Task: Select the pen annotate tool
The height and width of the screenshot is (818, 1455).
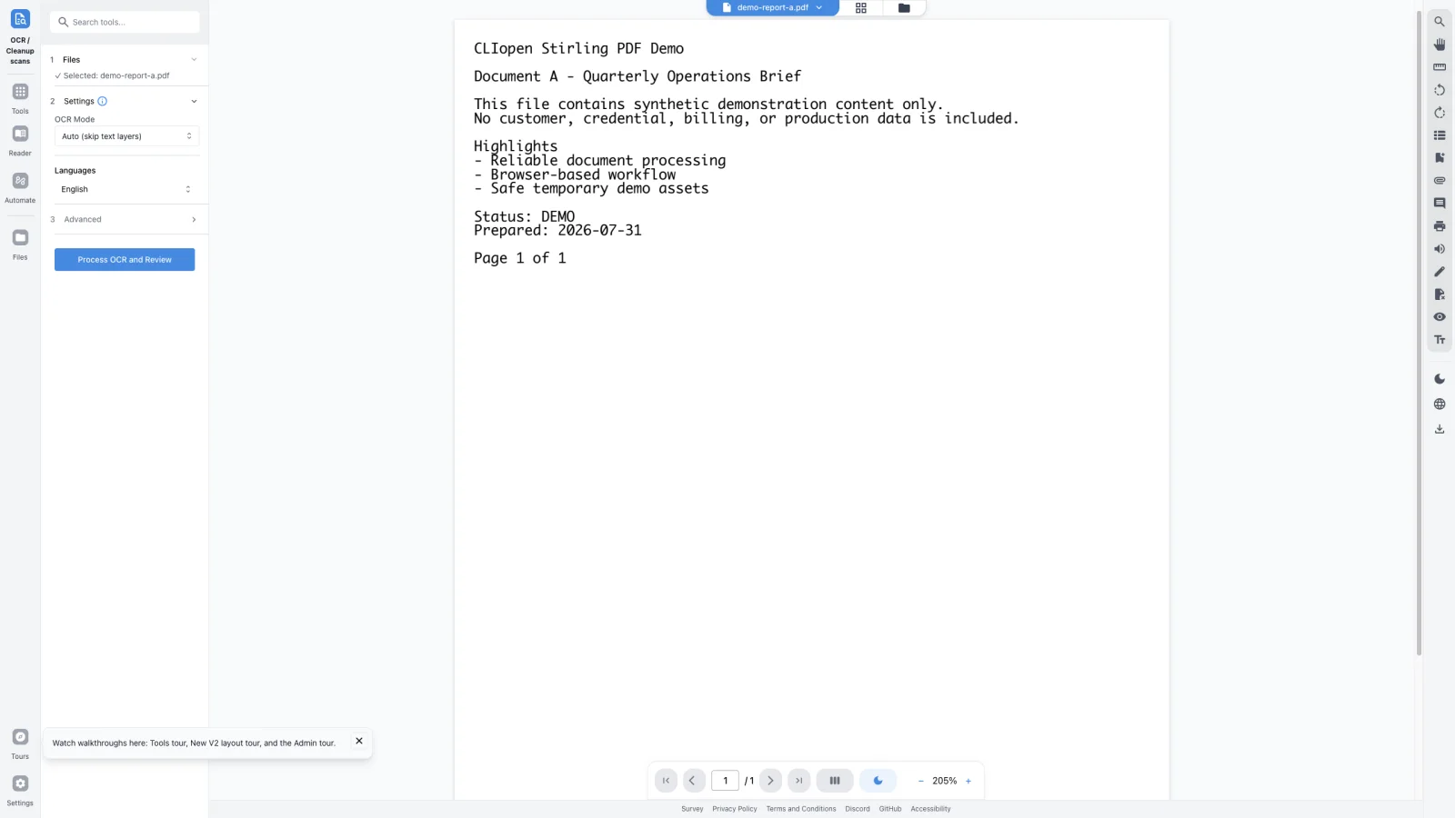Action: 1440,272
